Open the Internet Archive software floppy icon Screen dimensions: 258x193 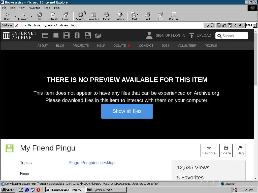point(87,35)
